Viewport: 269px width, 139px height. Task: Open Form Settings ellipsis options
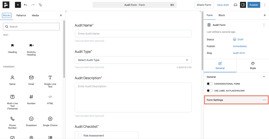click(264, 100)
